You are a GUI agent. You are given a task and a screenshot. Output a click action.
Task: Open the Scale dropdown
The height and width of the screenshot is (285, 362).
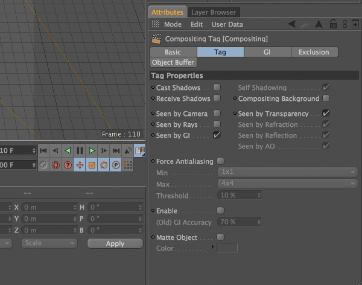(49, 243)
